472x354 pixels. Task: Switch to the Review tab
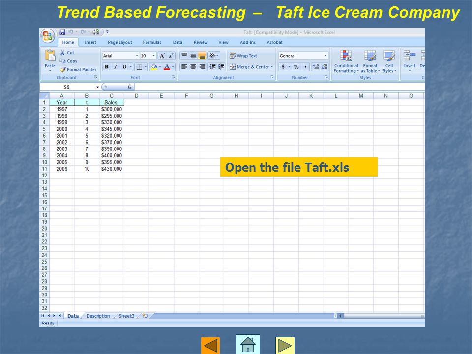[201, 42]
